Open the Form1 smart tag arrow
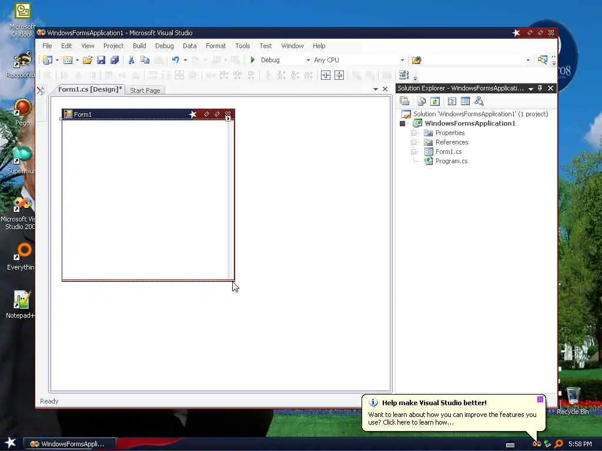Screen dimensions: 602x451 point(228,119)
